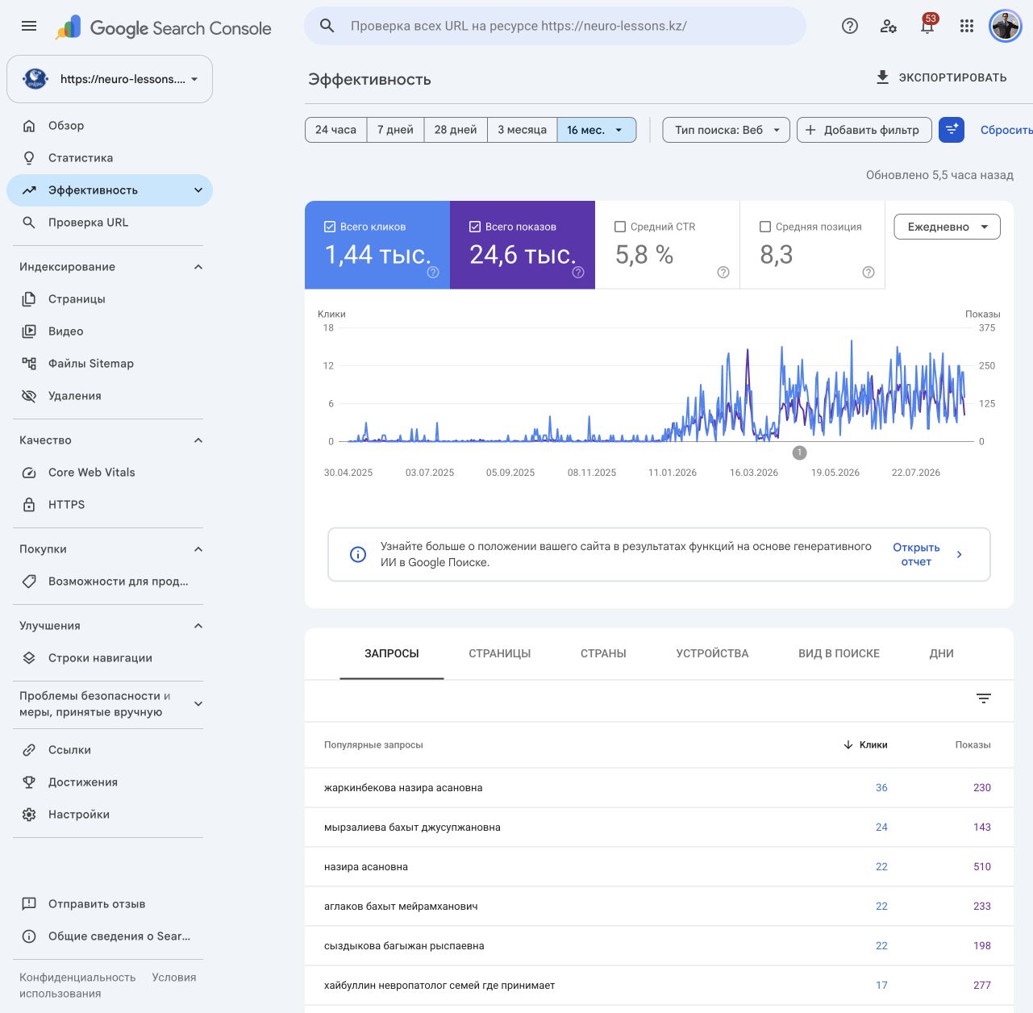Switch to the СТРАНИЦЫ tab
This screenshot has width=1033, height=1013.
tap(500, 653)
